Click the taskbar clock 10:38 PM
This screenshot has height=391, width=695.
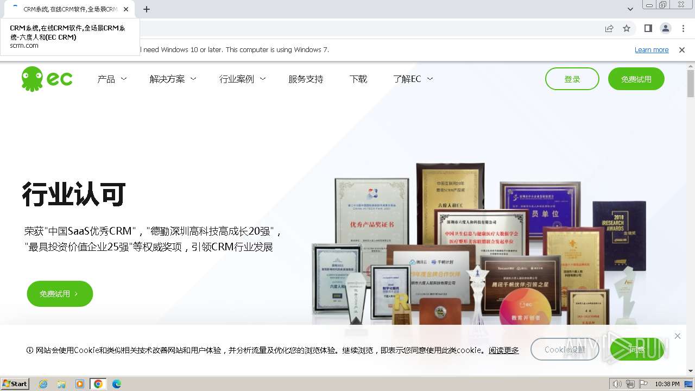tap(667, 384)
